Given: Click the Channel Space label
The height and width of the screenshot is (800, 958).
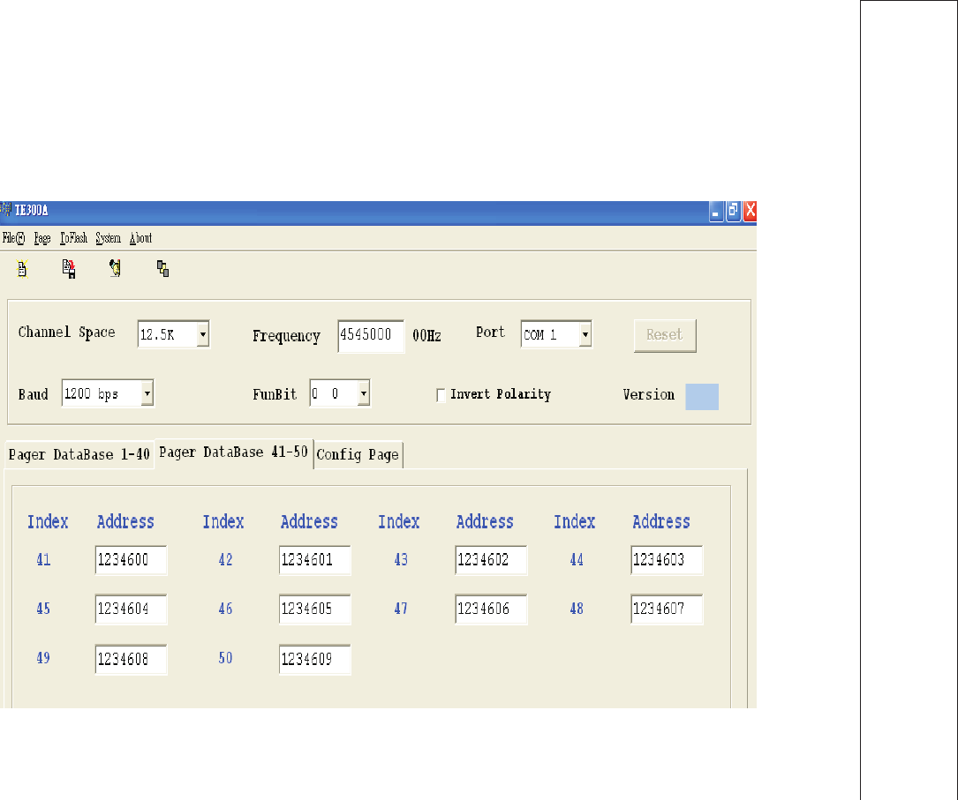Looking at the screenshot, I should 66,333.
